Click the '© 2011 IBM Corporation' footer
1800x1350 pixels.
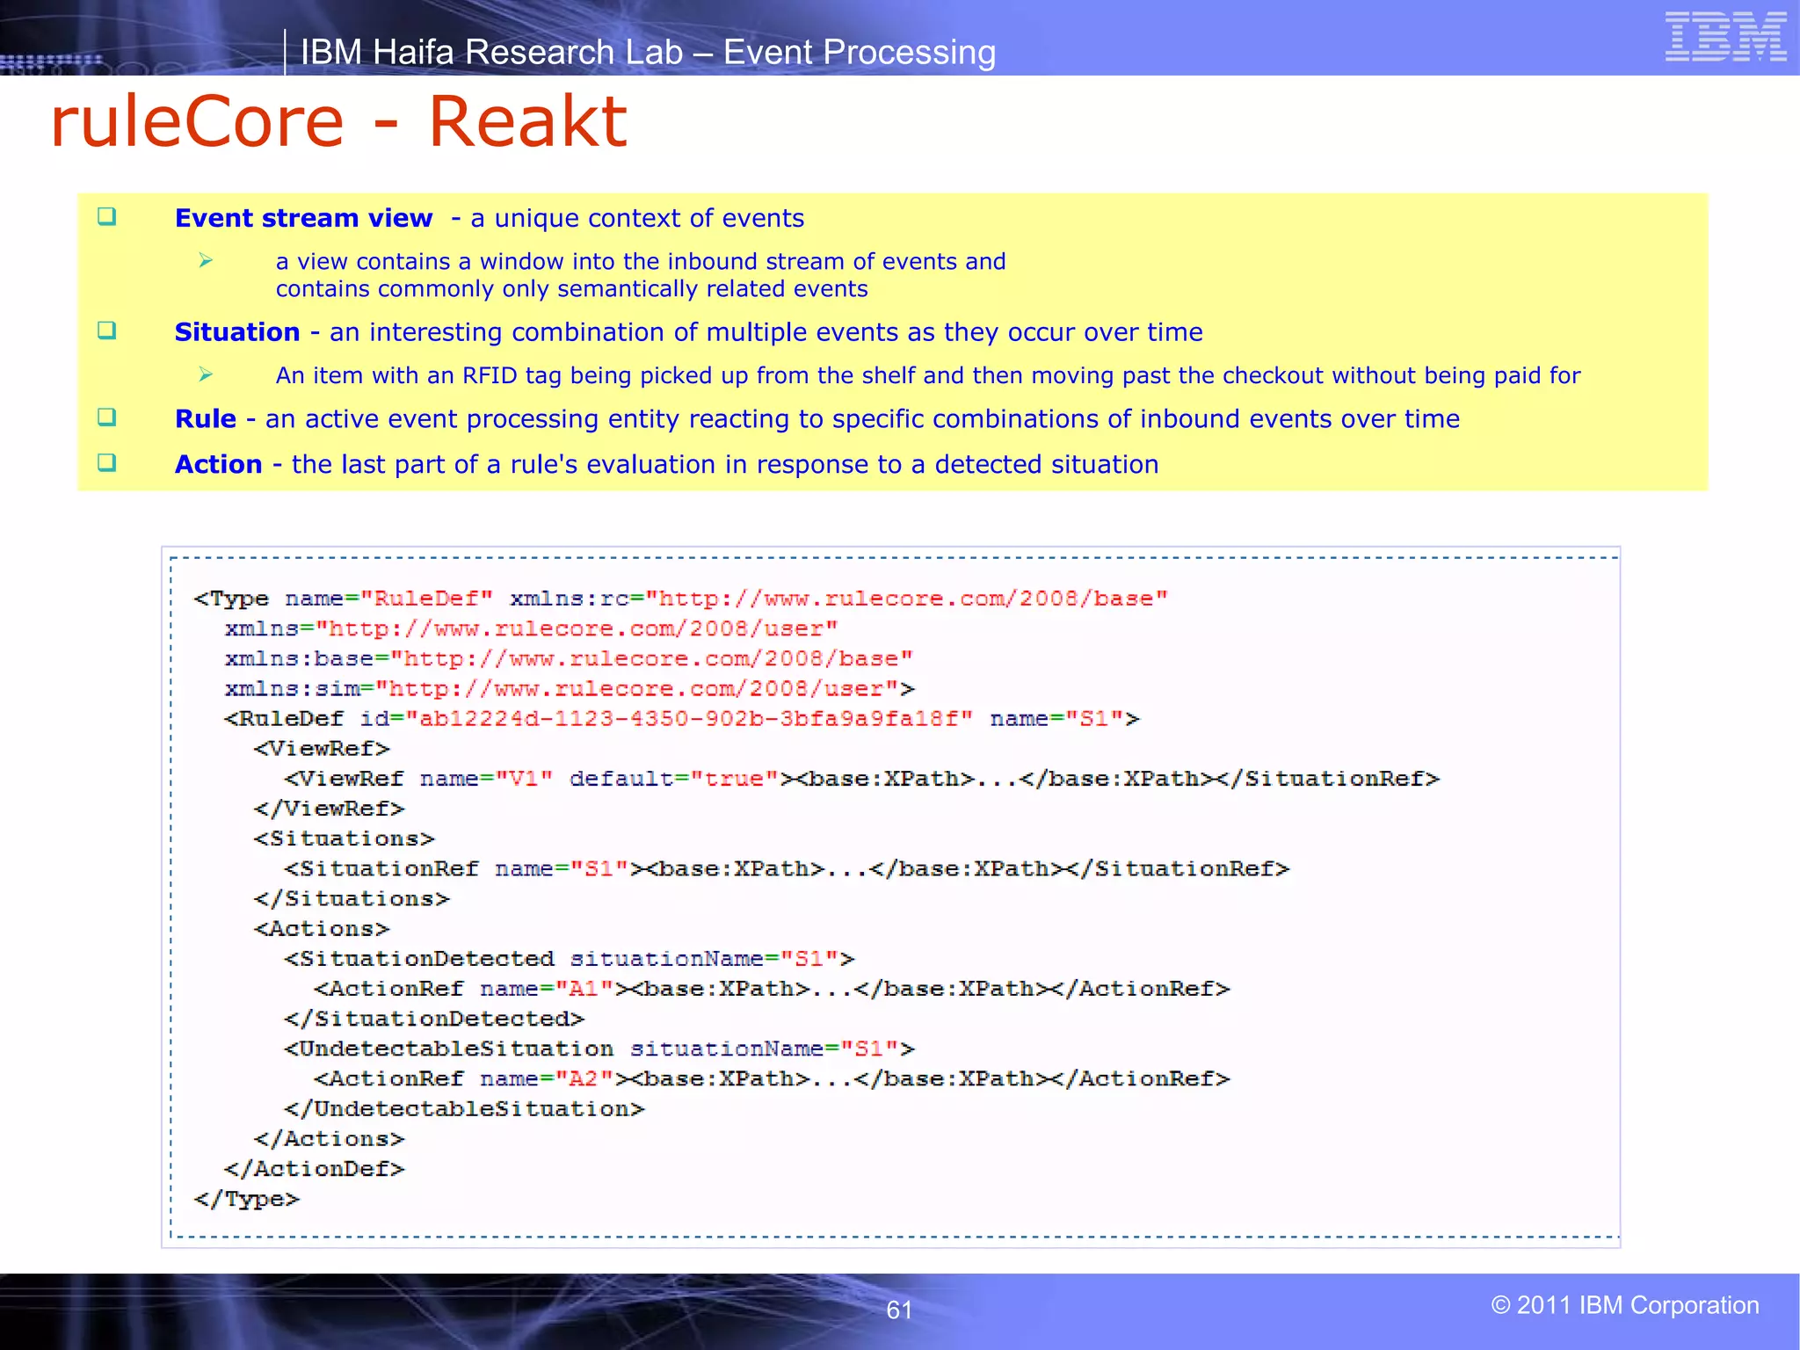pyautogui.click(x=1625, y=1305)
